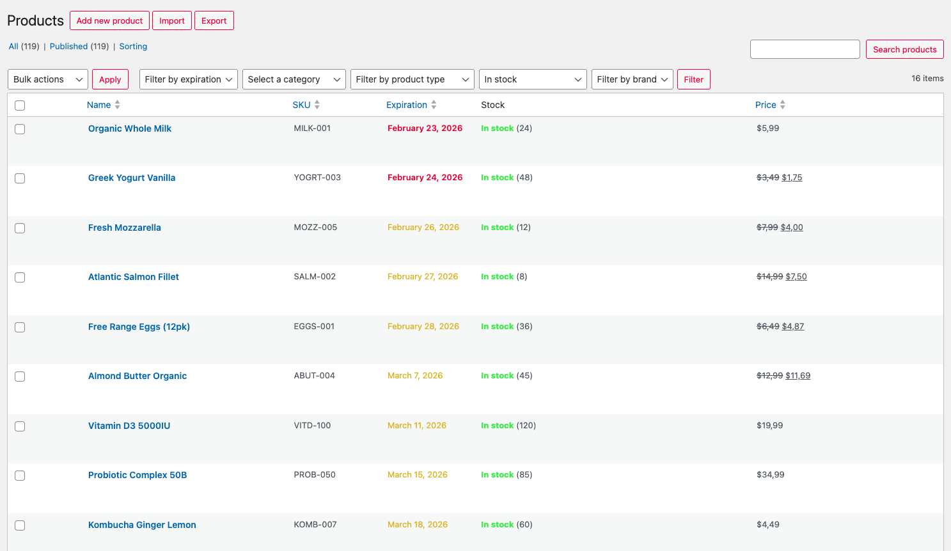Export the product list
This screenshot has width=951, height=551.
214,20
